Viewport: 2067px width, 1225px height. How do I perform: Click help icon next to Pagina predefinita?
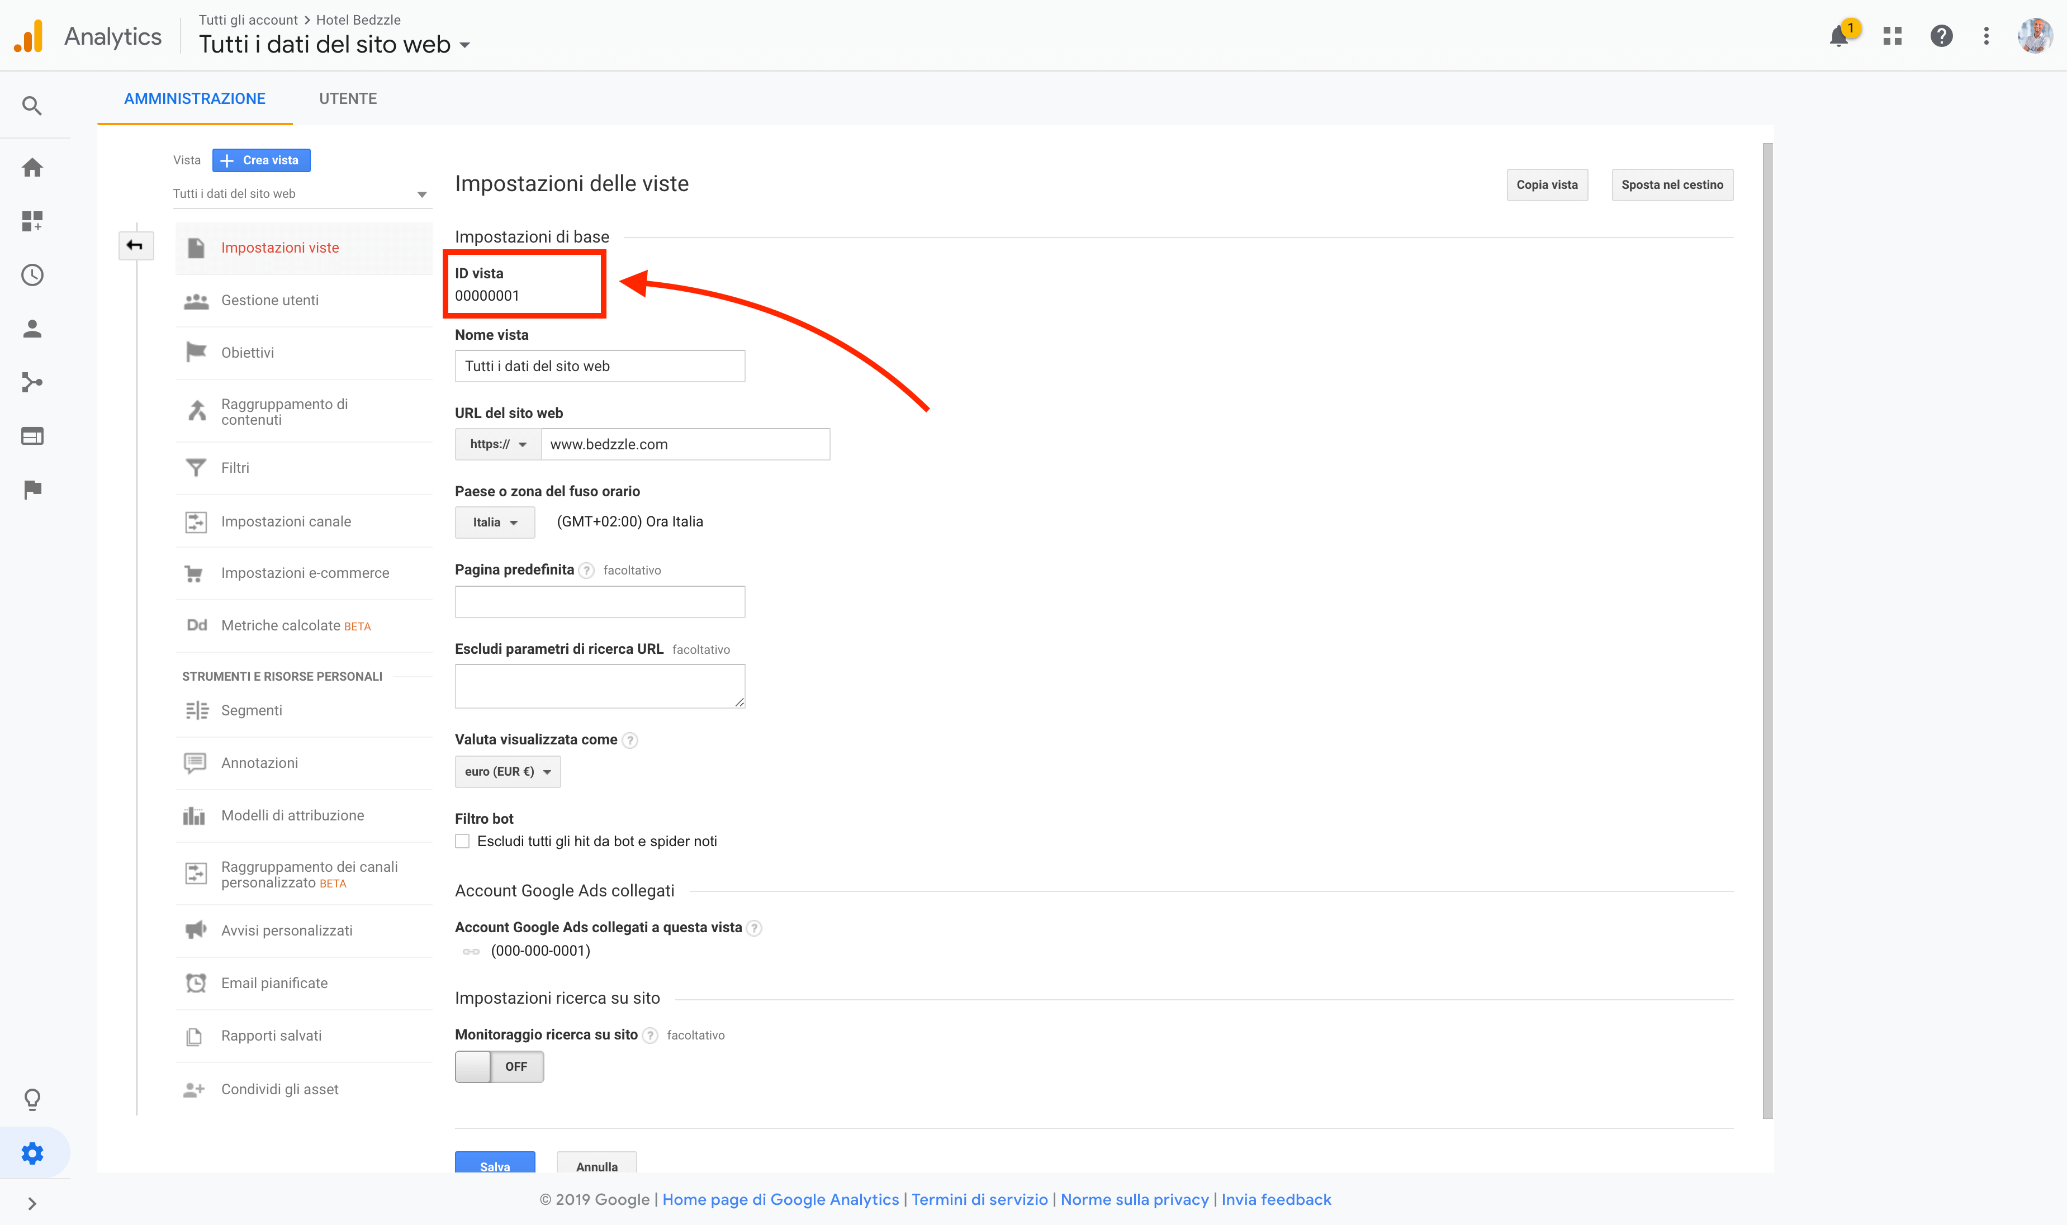(x=586, y=571)
